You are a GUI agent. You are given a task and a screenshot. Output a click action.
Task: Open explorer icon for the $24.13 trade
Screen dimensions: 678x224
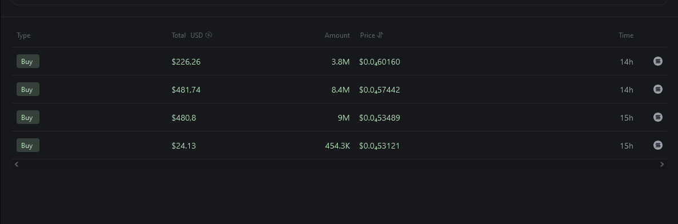tap(657, 145)
